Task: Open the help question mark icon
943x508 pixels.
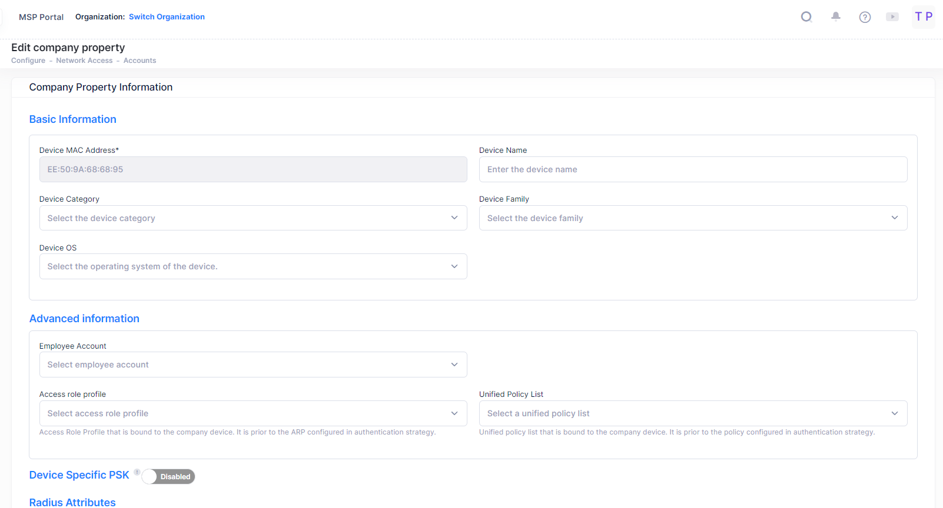Action: coord(865,17)
